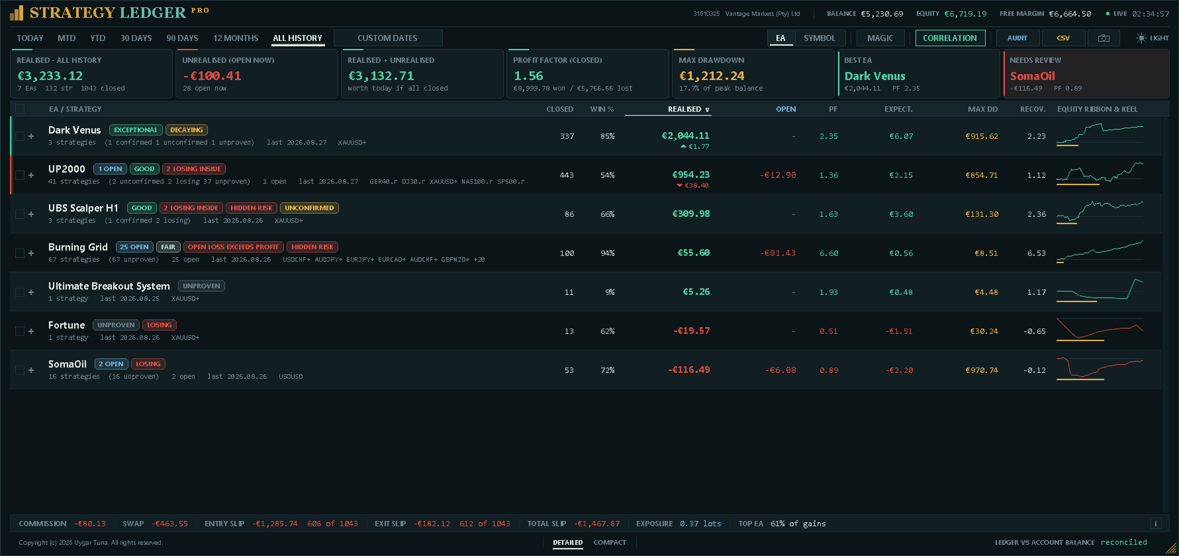Click the UNCONFIRMED badge on UBS Scalper H1

pyautogui.click(x=309, y=208)
